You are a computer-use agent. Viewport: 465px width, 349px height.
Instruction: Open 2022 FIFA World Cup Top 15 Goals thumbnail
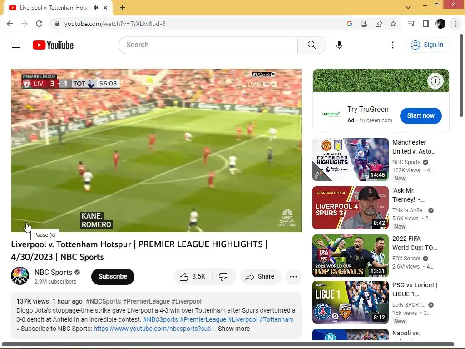(x=351, y=256)
